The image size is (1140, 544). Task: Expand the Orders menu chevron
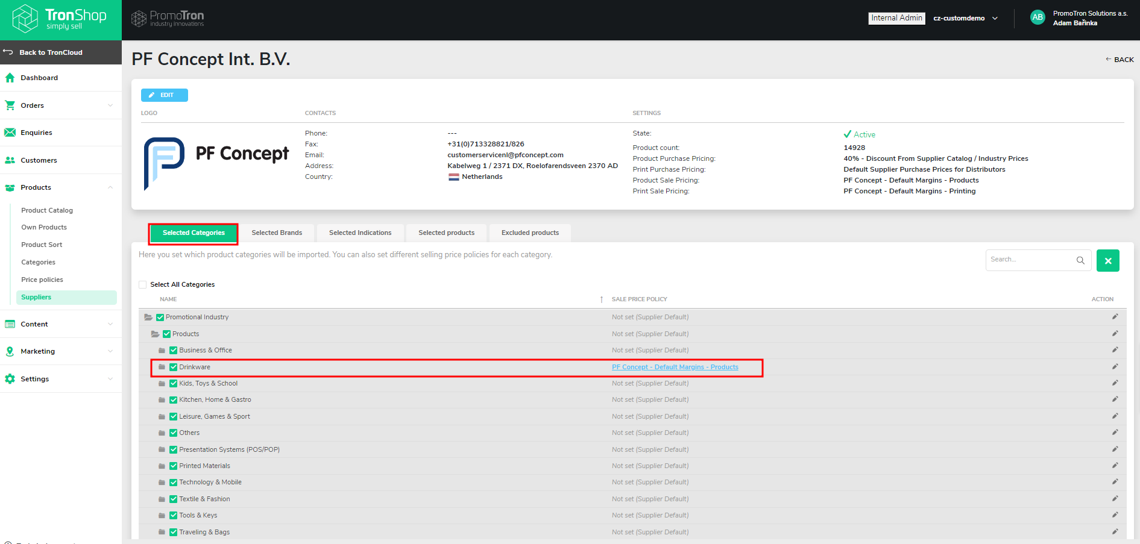click(x=110, y=105)
